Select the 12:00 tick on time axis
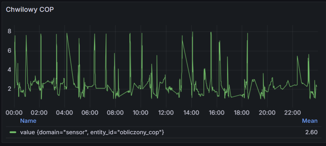Screen dimensions: 326x146 (x=166, y=113)
